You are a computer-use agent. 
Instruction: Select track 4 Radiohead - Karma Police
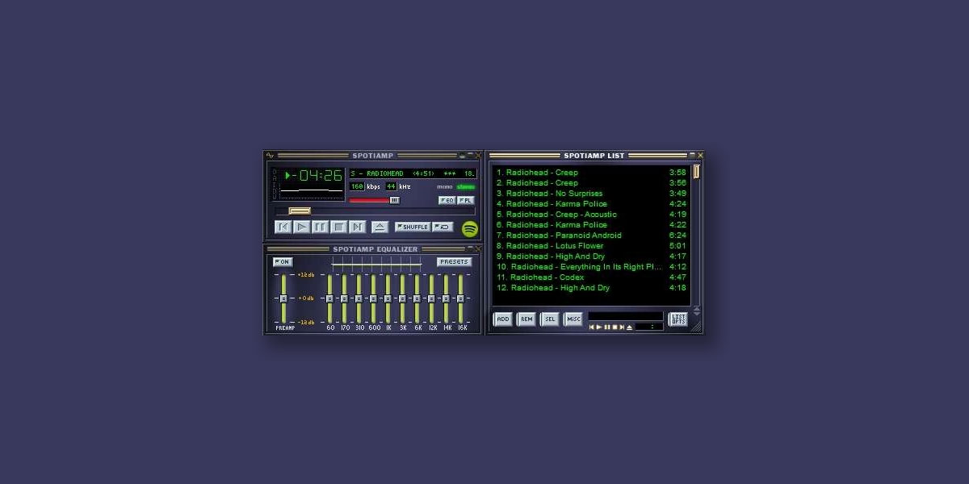591,204
